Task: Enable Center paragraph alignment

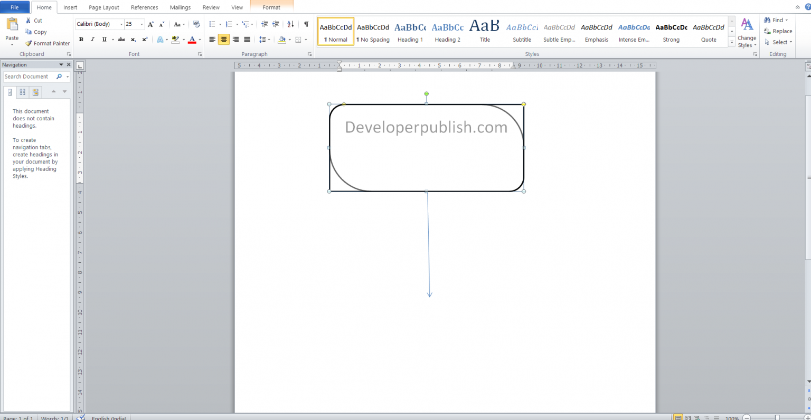Action: (x=223, y=39)
